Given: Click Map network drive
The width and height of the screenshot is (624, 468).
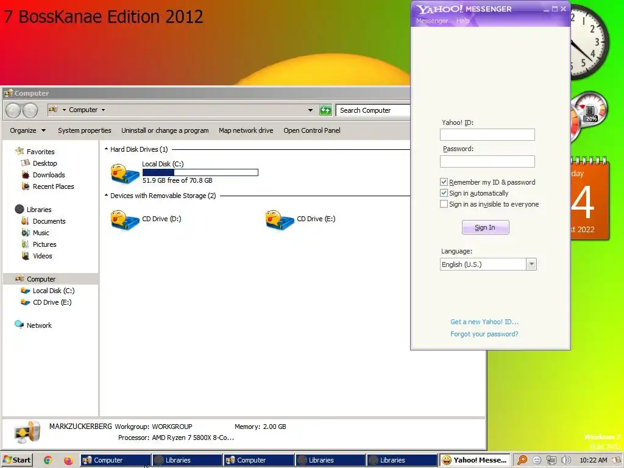Looking at the screenshot, I should pyautogui.click(x=246, y=130).
